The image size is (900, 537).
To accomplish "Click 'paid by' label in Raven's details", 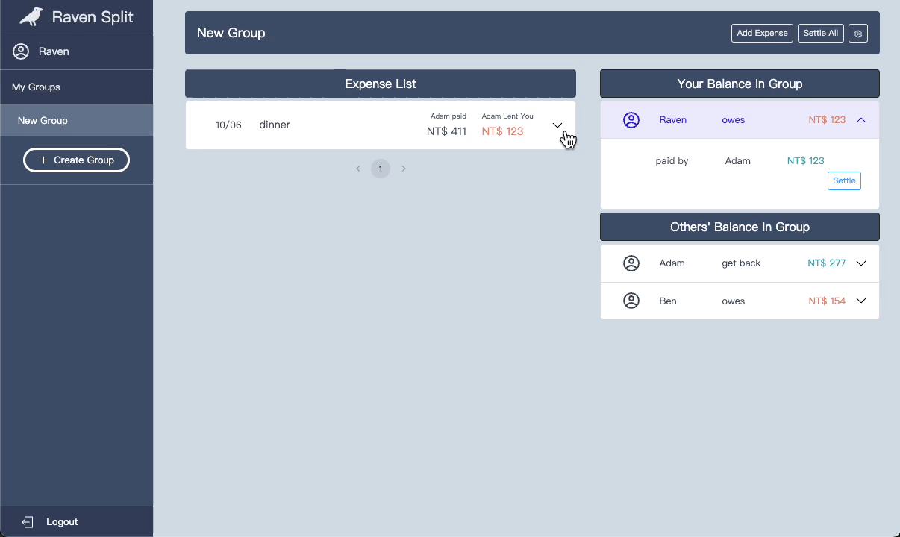I will point(672,161).
